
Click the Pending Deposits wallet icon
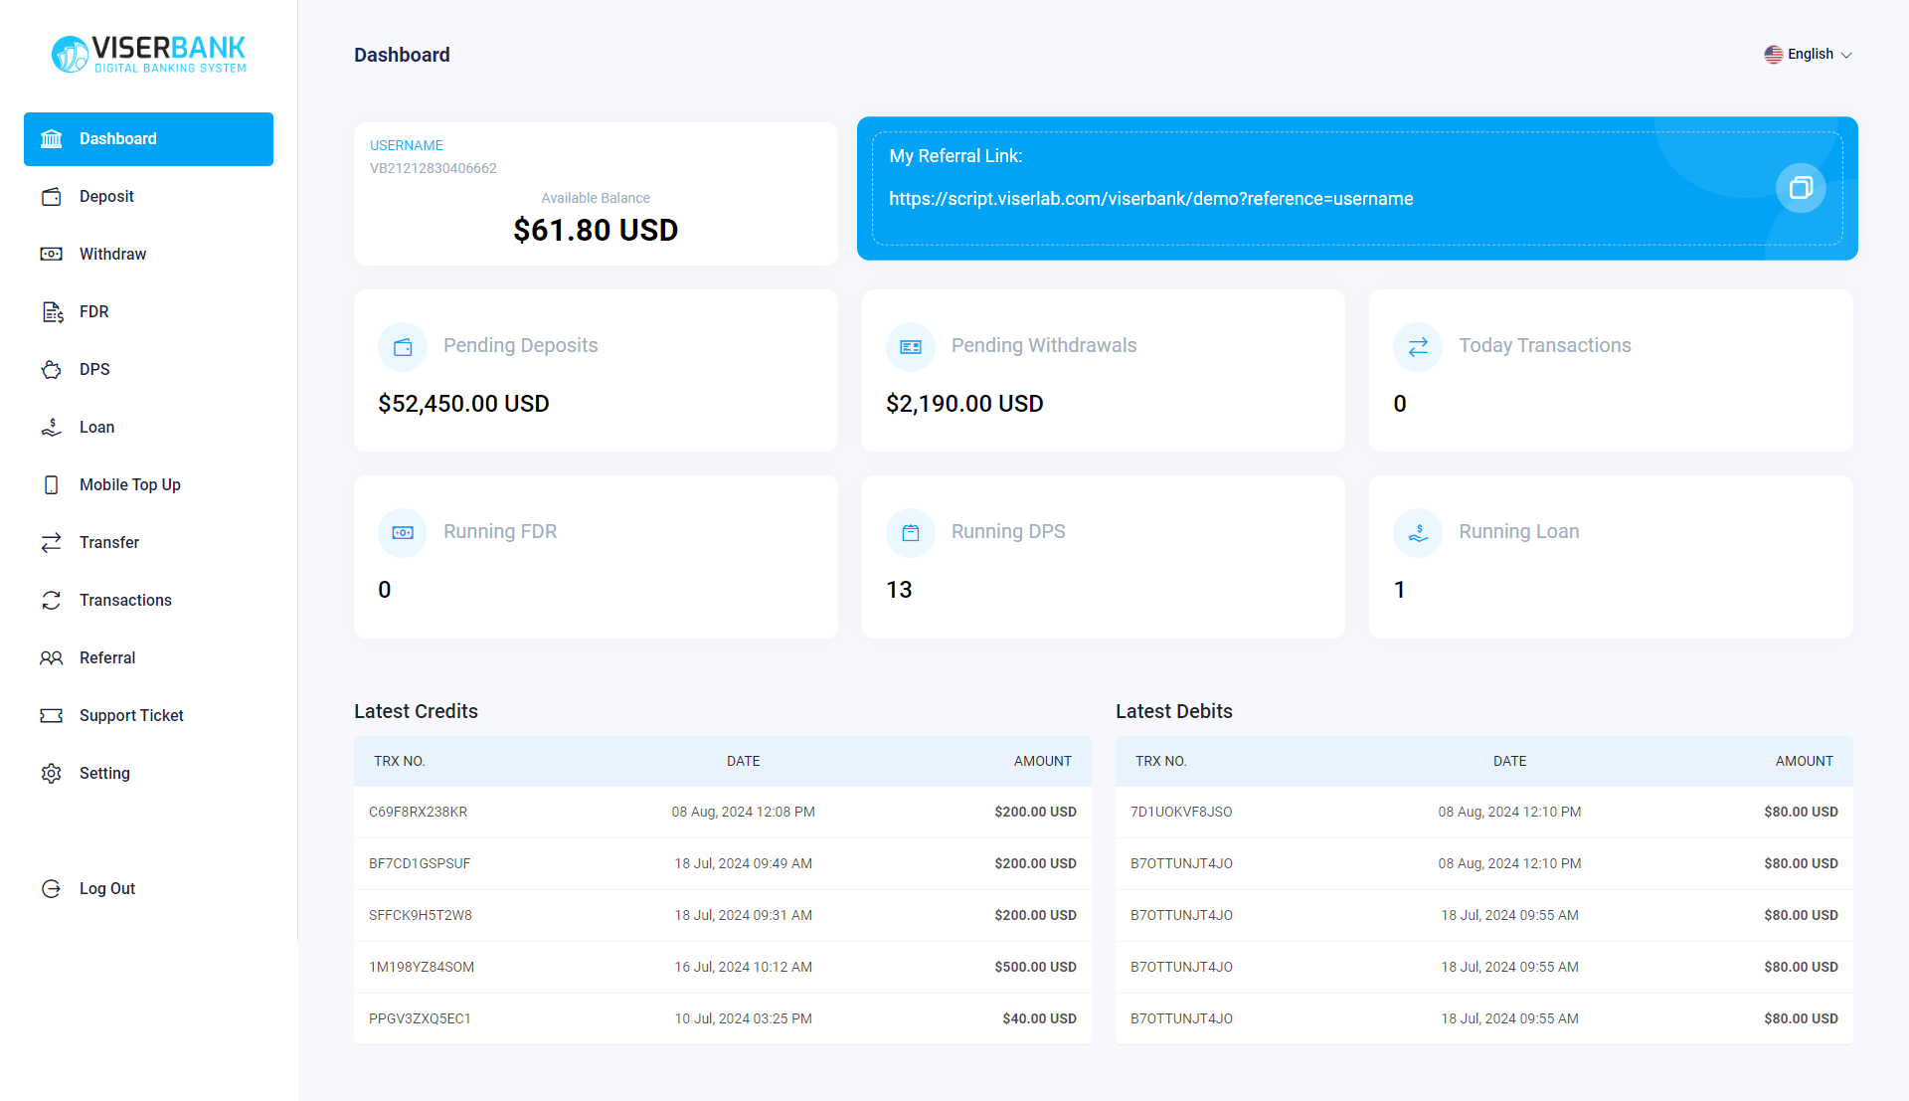pyautogui.click(x=403, y=347)
